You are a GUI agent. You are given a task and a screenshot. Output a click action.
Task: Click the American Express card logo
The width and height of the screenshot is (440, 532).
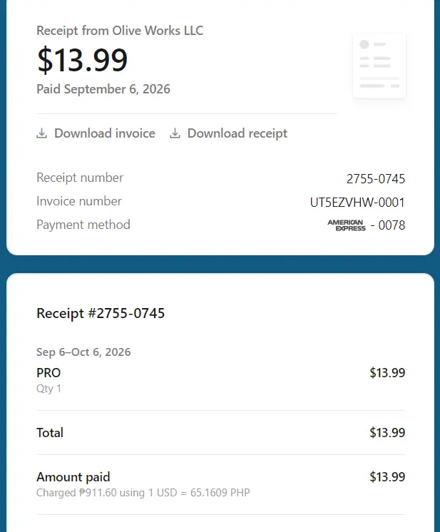[347, 225]
